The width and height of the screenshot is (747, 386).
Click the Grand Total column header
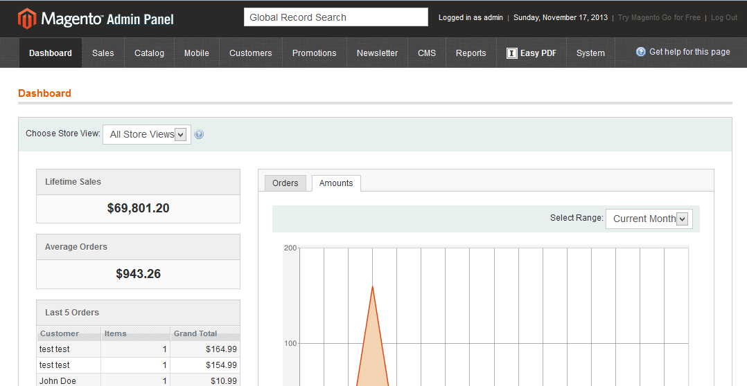(205, 333)
